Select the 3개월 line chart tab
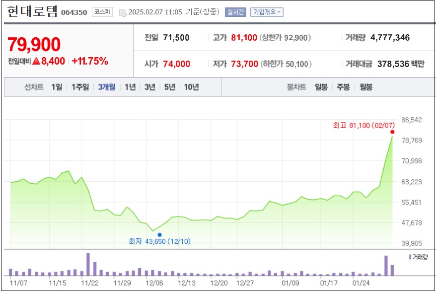This screenshot has width=436, height=293. 106,87
